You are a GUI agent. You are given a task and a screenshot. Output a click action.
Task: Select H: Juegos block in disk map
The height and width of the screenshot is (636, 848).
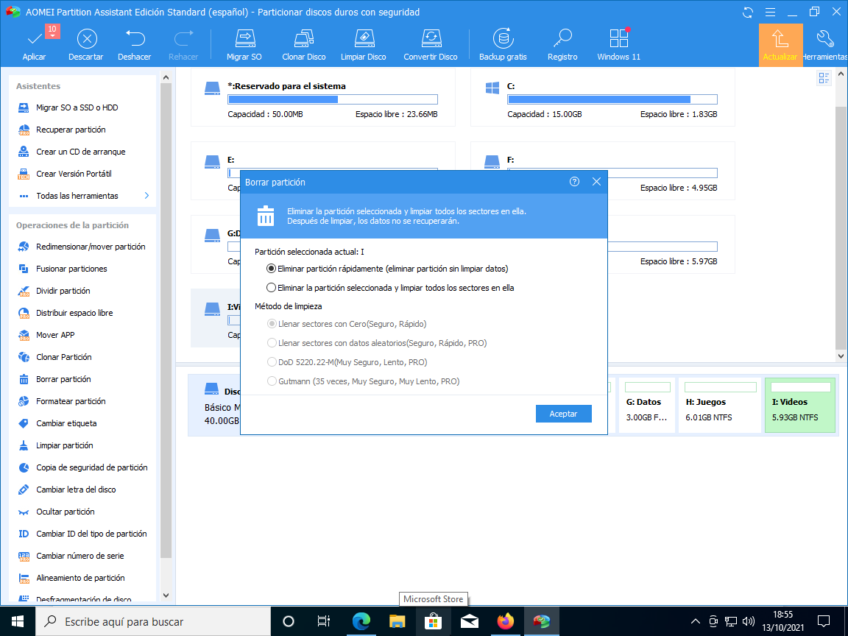(x=720, y=405)
